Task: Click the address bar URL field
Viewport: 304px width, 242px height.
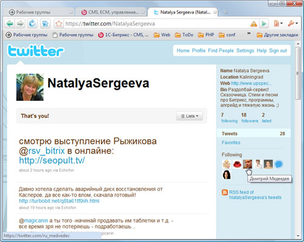Action: [156, 24]
